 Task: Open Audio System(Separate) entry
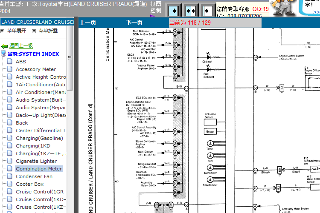(x=41, y=108)
